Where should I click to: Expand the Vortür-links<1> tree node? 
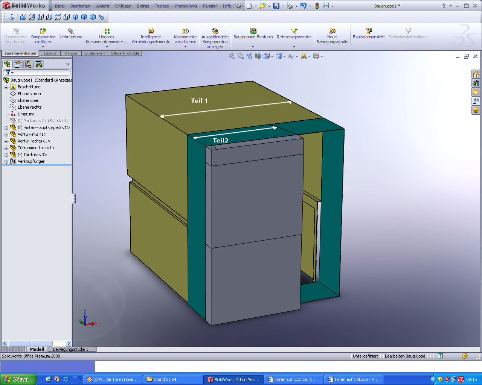[6, 135]
